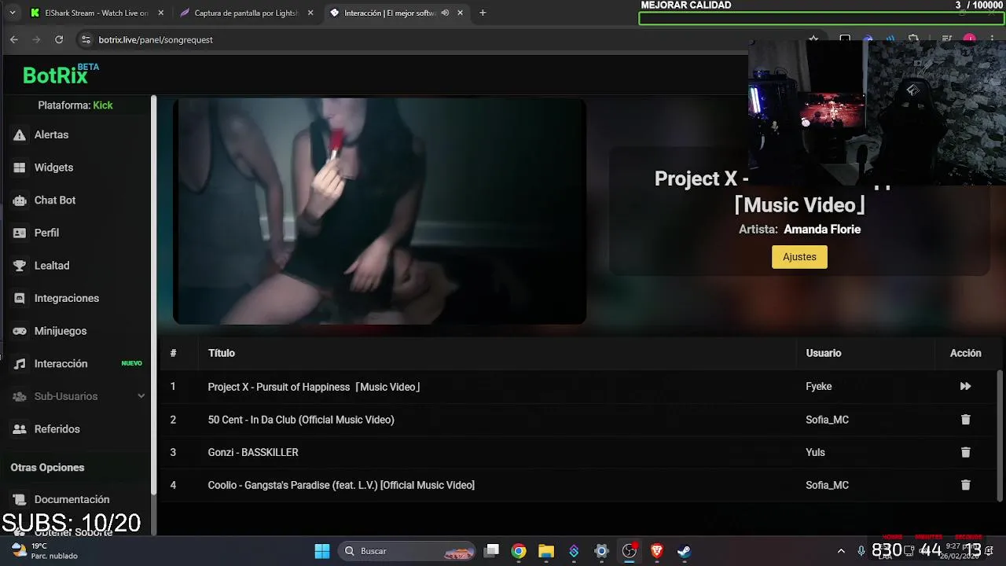This screenshot has width=1006, height=566.
Task: Click the Usuario column header
Action: point(824,353)
